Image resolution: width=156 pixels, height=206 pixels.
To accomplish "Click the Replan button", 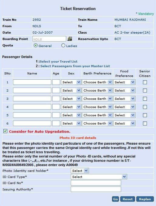I will [145, 199].
